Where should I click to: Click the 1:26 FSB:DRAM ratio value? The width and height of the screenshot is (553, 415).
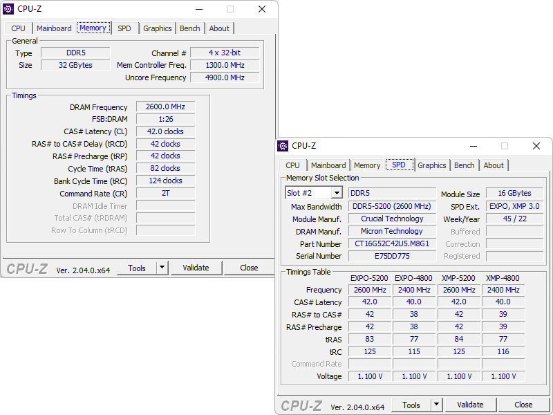pos(165,119)
